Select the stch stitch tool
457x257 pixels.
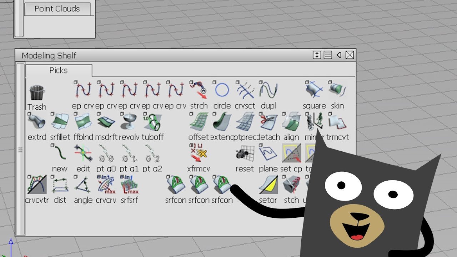pos(291,184)
